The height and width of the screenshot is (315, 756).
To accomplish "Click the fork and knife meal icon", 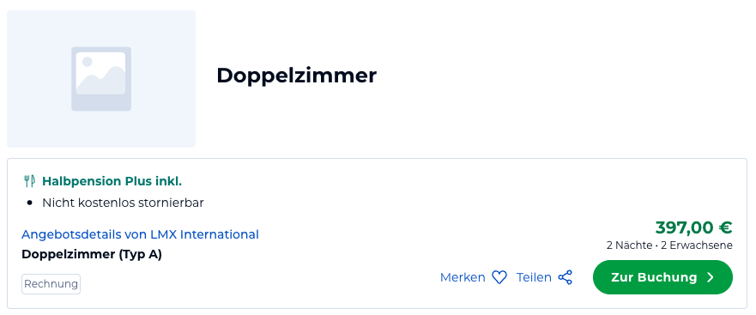I will (x=29, y=181).
